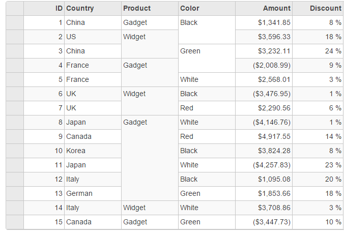Select the Widget cell in row 14
This screenshot has width=344, height=233.
coord(150,208)
